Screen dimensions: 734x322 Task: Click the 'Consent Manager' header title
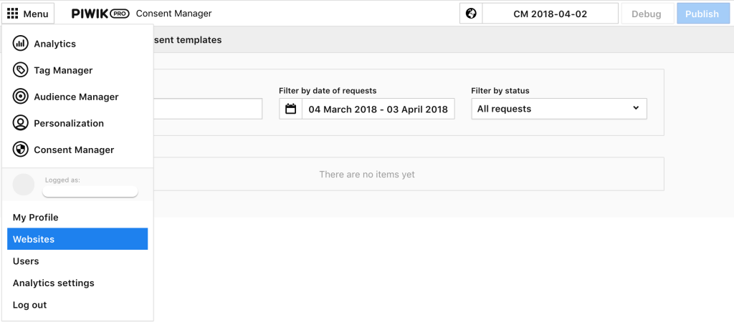pyautogui.click(x=173, y=14)
